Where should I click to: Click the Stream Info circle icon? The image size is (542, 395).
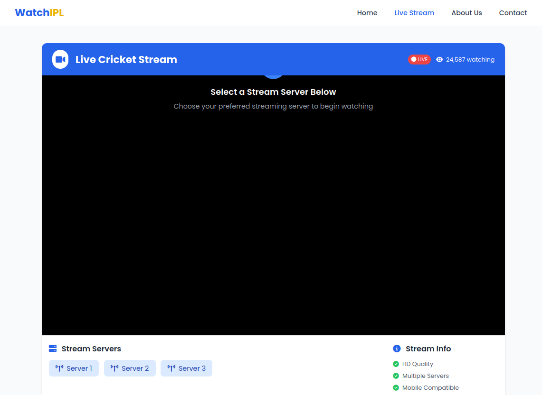tap(397, 349)
